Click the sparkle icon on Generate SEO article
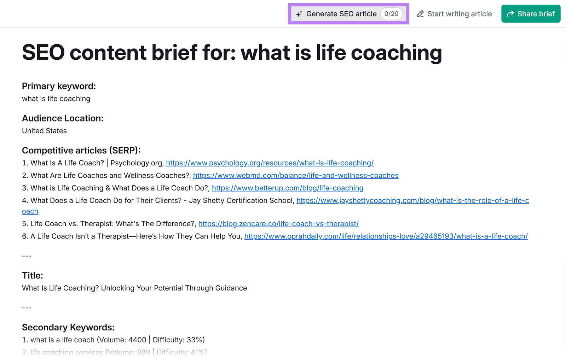 (x=299, y=14)
